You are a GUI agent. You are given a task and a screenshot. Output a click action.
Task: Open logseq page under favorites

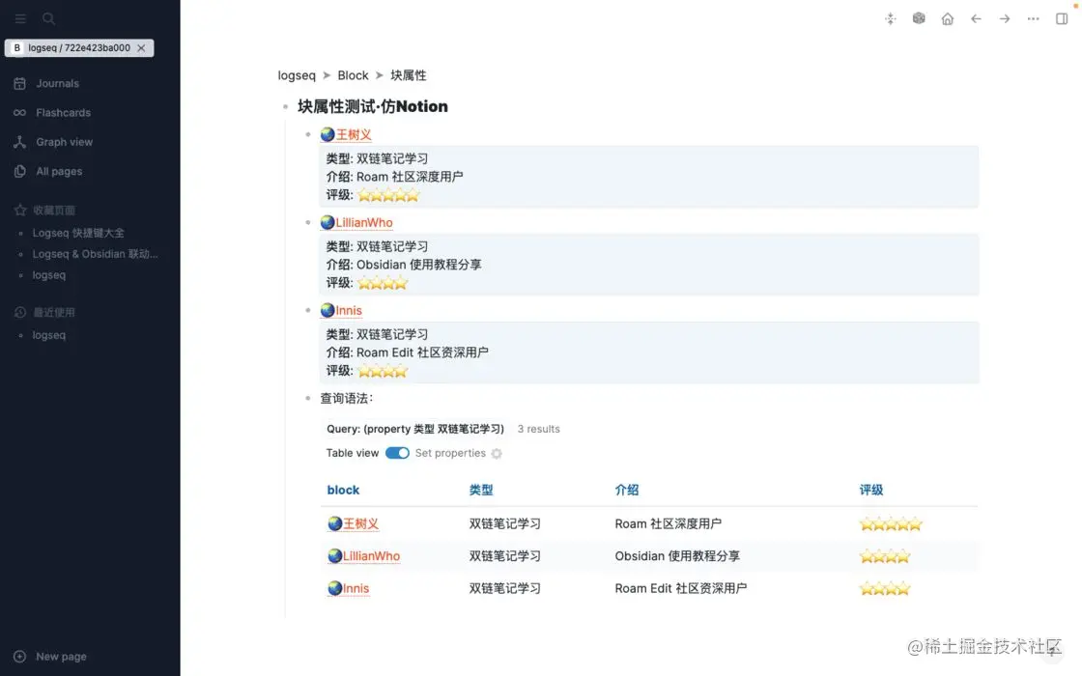(49, 274)
